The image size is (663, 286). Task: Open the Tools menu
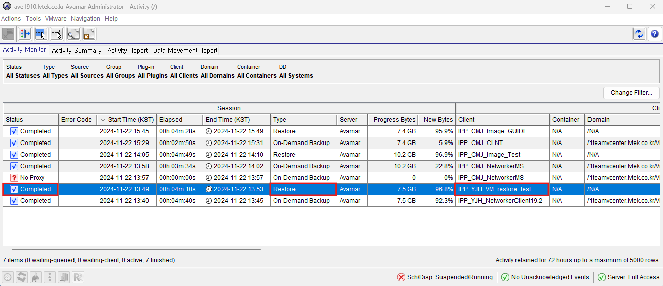pyautogui.click(x=33, y=19)
